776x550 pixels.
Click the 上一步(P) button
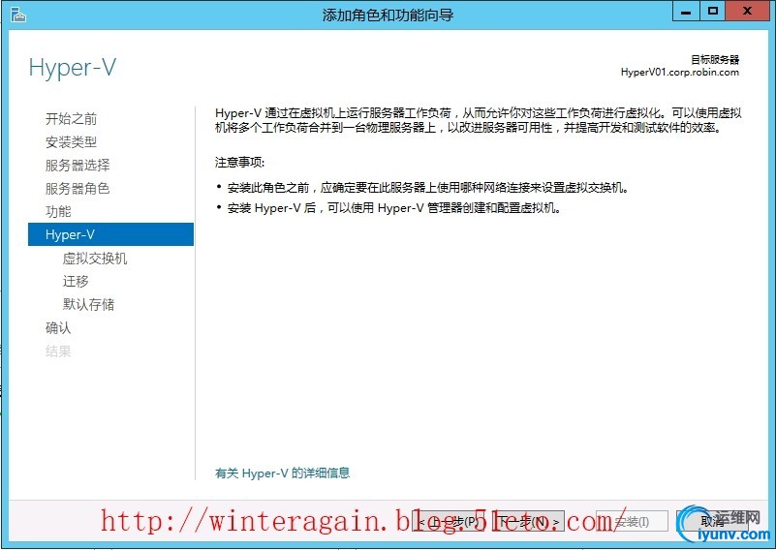tap(448, 521)
